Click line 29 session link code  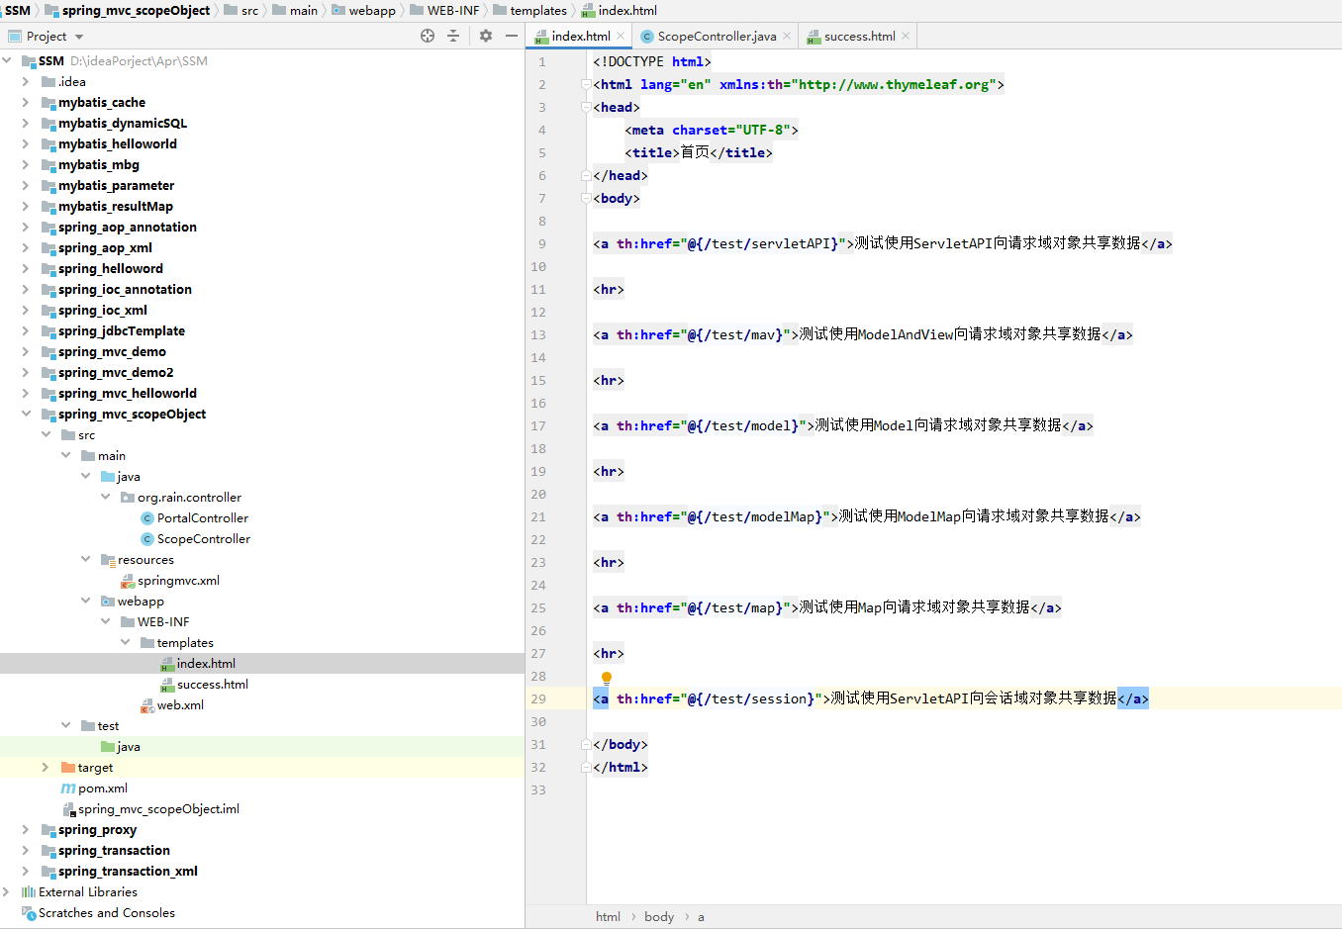(871, 699)
